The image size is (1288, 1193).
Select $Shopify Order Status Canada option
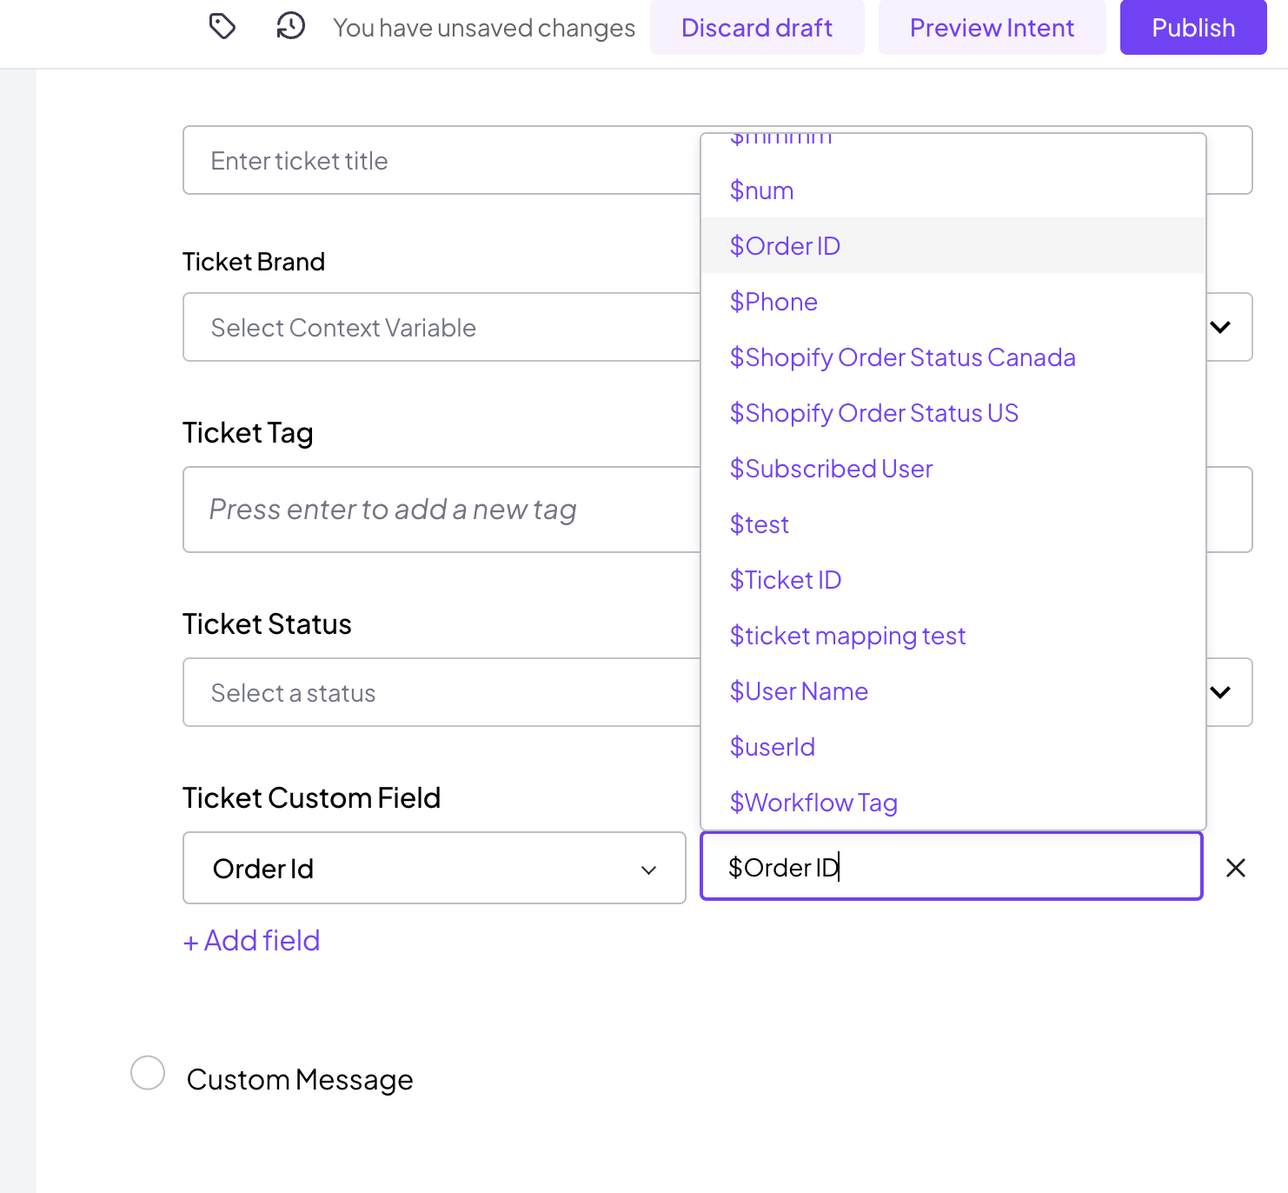pos(953,357)
